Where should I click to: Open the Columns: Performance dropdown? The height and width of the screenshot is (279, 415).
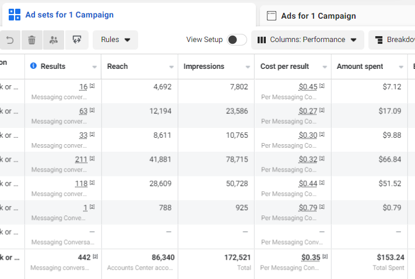[x=308, y=40]
